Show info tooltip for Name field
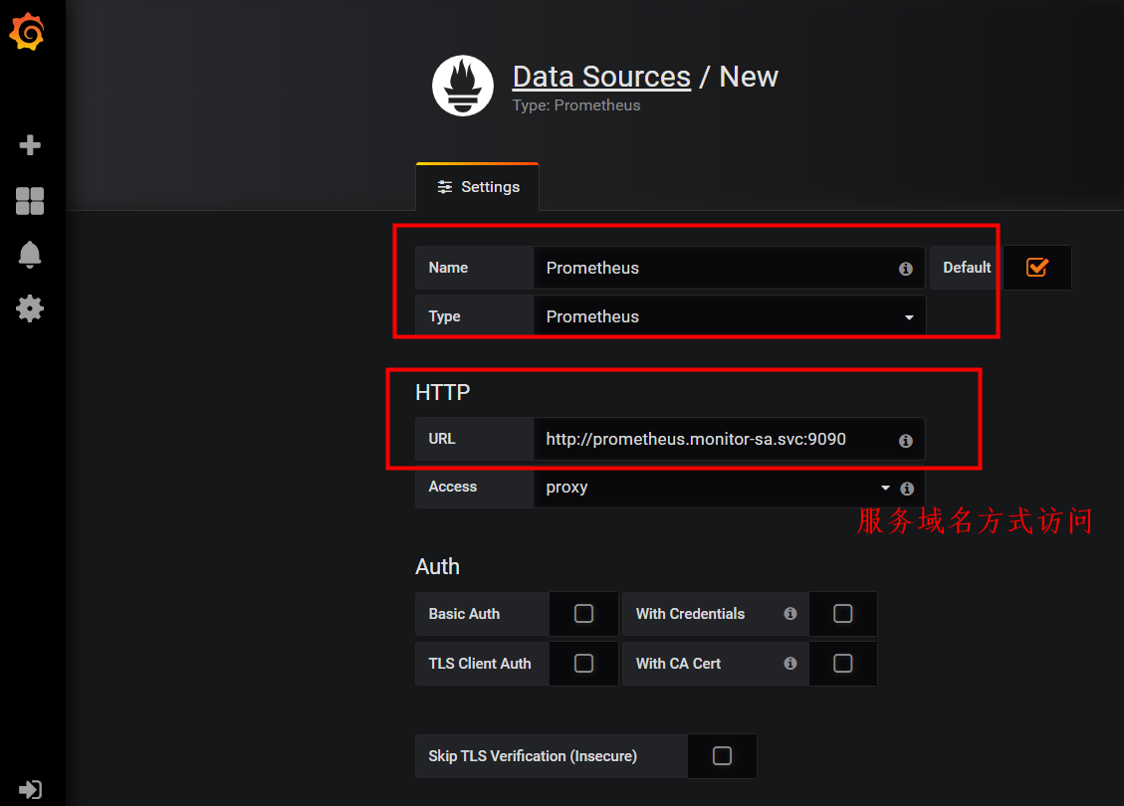The width and height of the screenshot is (1124, 806). [x=905, y=269]
